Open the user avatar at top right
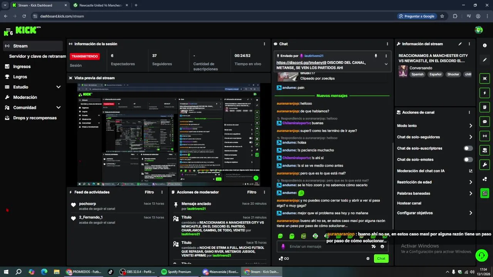 [479, 30]
